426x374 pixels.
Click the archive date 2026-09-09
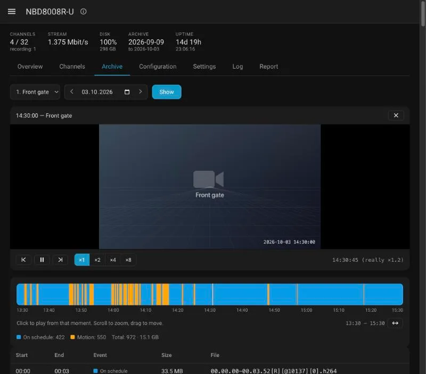(146, 42)
